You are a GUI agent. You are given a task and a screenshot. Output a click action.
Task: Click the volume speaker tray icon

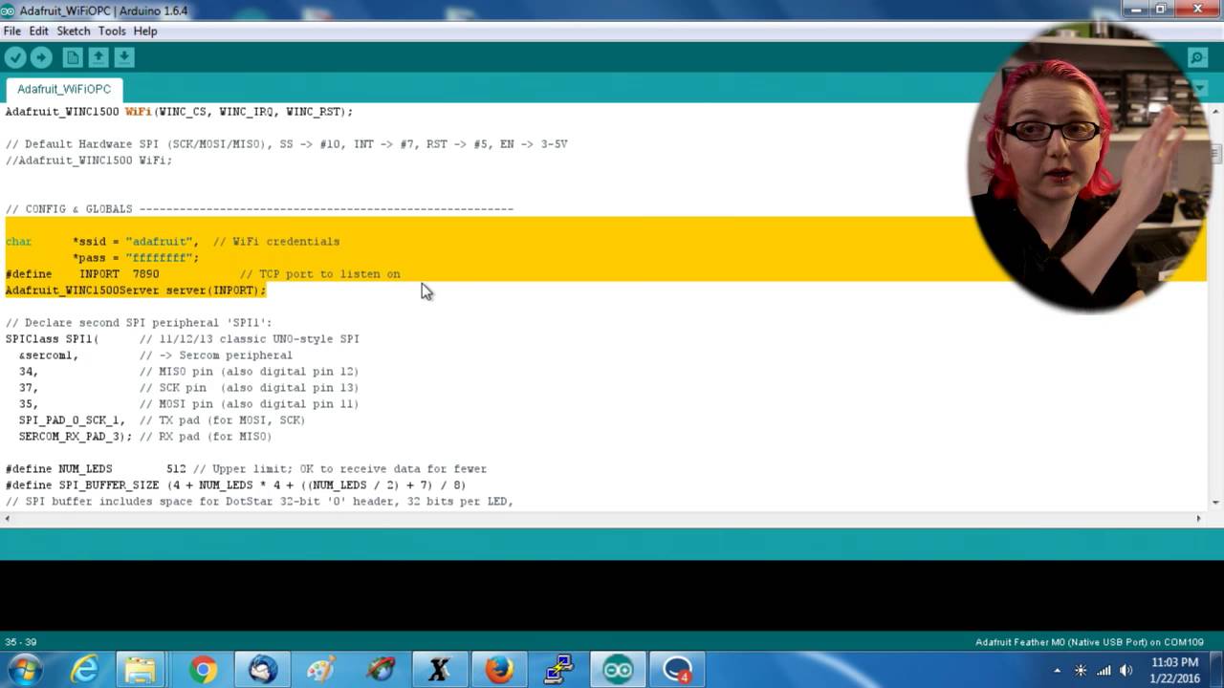(1126, 671)
